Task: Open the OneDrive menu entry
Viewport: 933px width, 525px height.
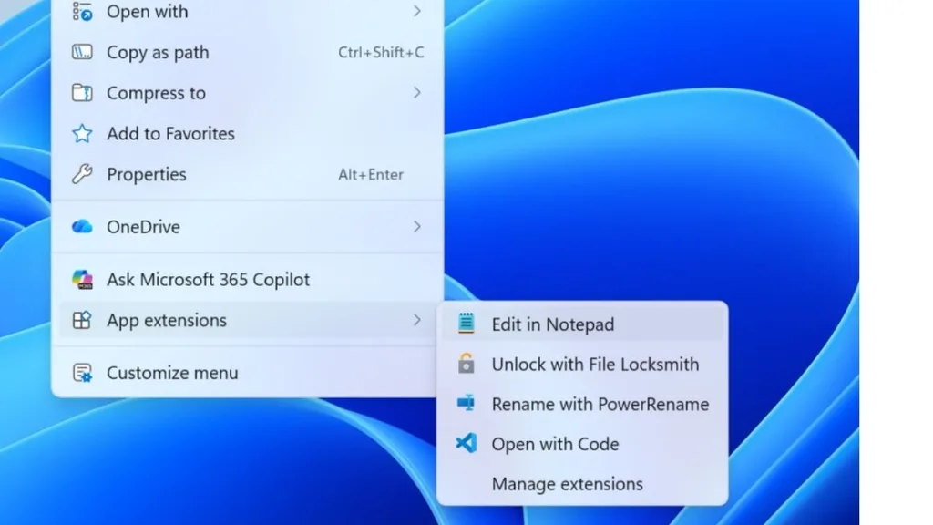Action: tap(247, 227)
